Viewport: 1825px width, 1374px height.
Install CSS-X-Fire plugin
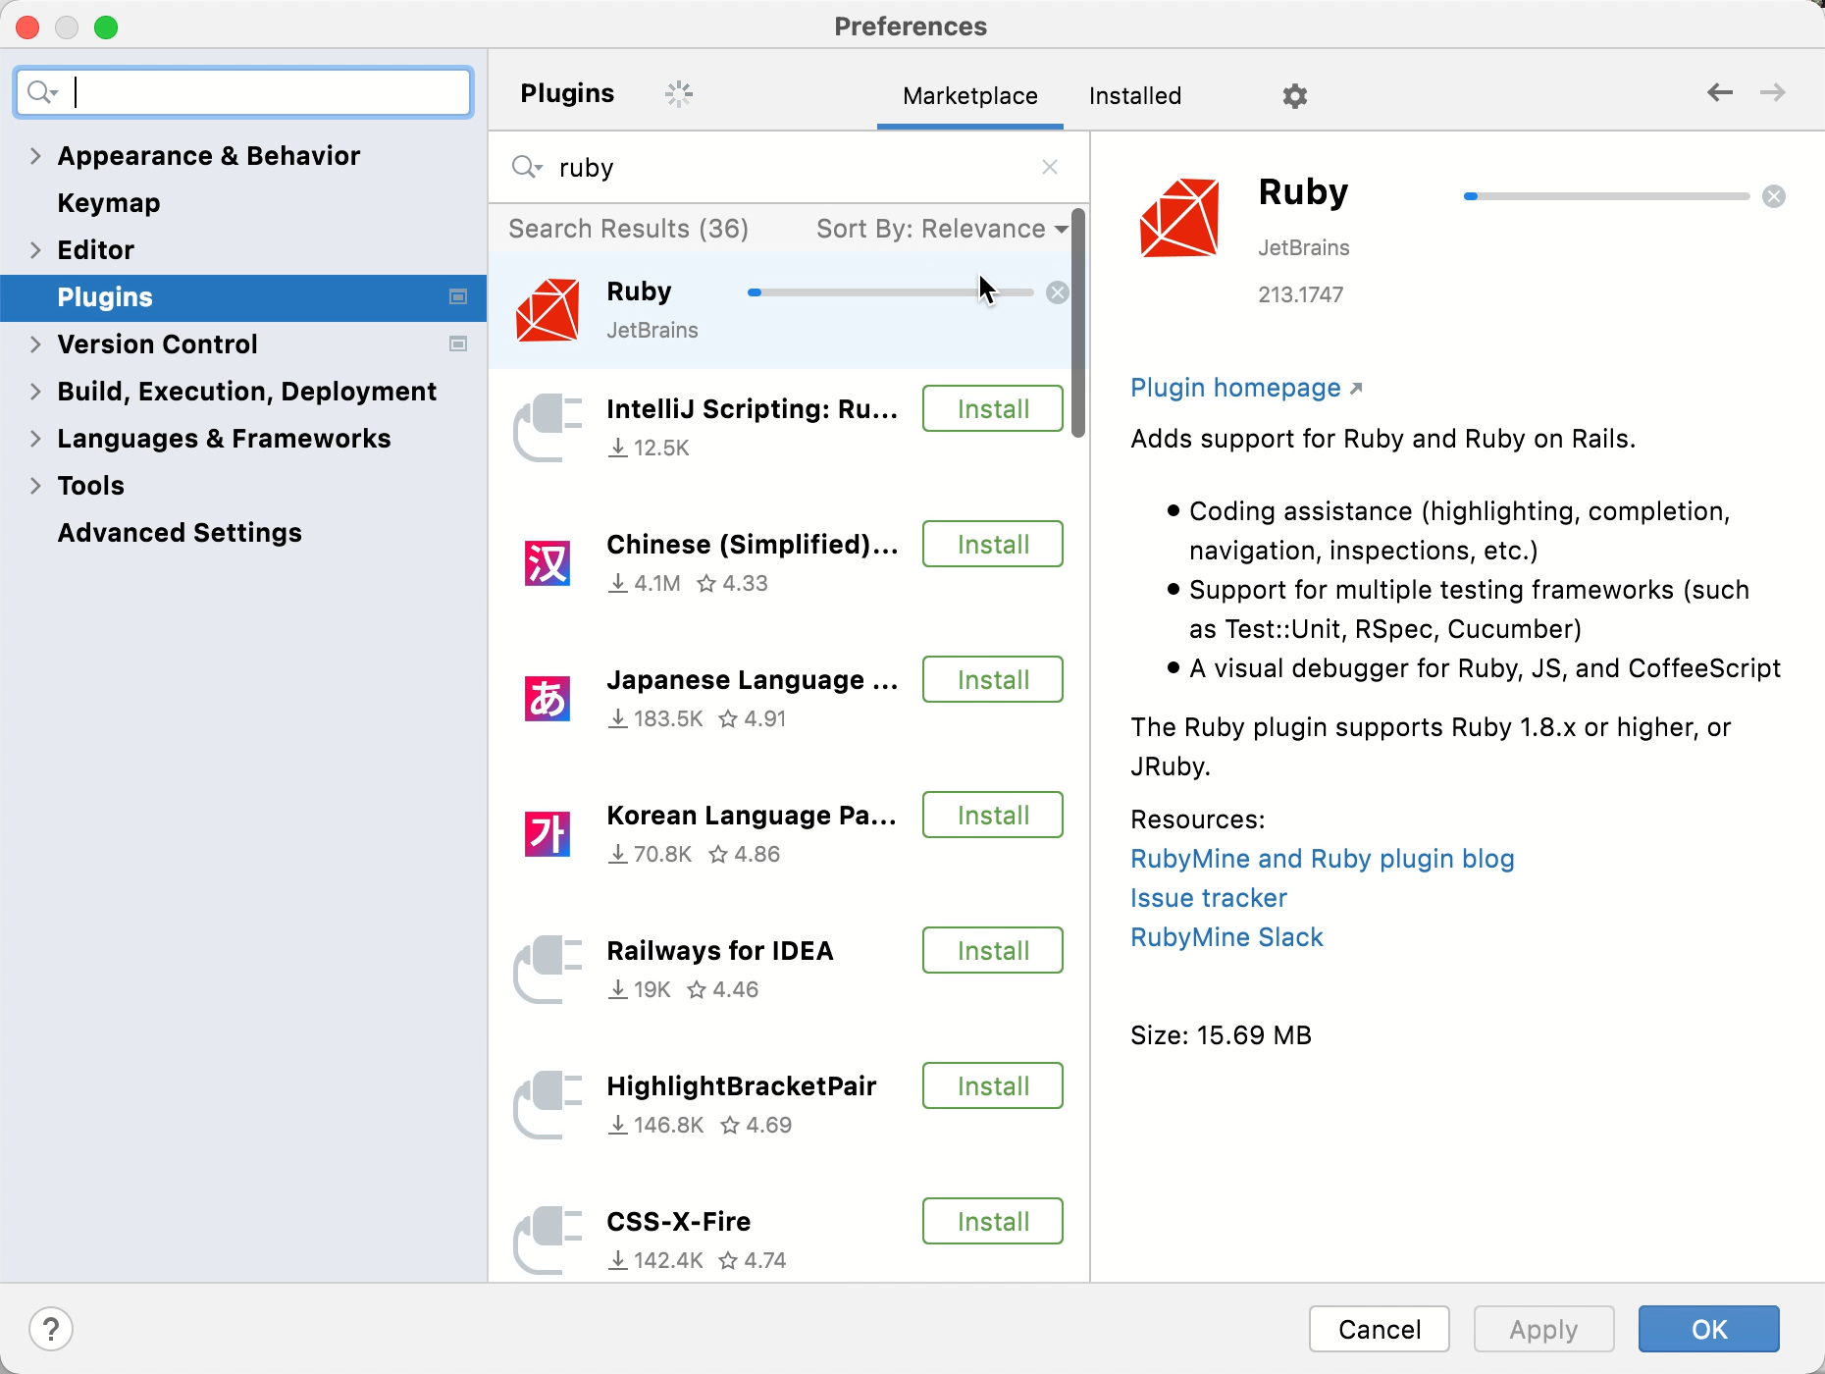[x=993, y=1221]
